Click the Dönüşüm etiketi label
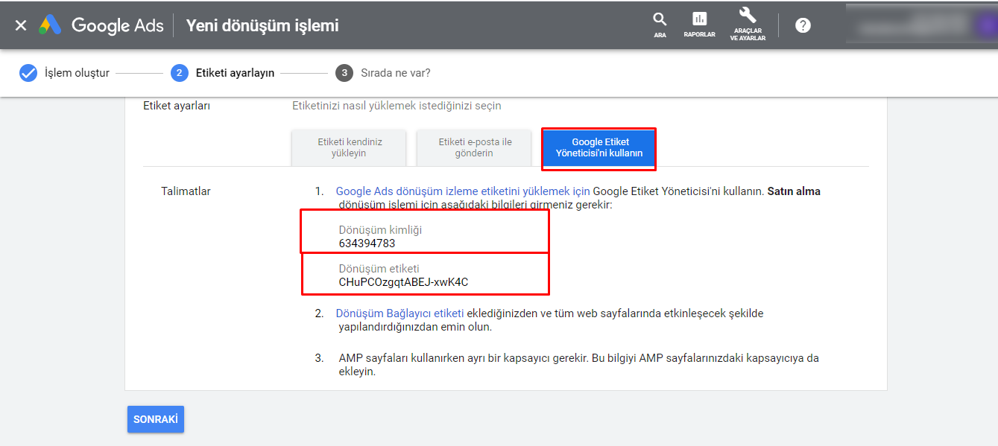Image resolution: width=998 pixels, height=446 pixels. pyautogui.click(x=379, y=269)
